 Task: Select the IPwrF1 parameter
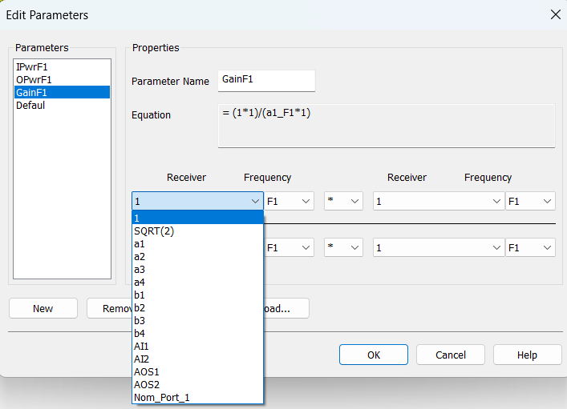(34, 67)
